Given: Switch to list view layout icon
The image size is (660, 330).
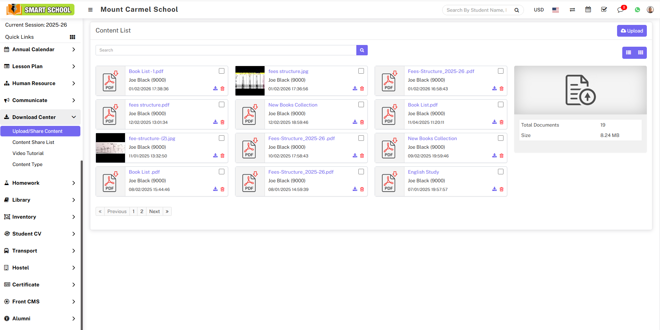Looking at the screenshot, I should tap(628, 53).
